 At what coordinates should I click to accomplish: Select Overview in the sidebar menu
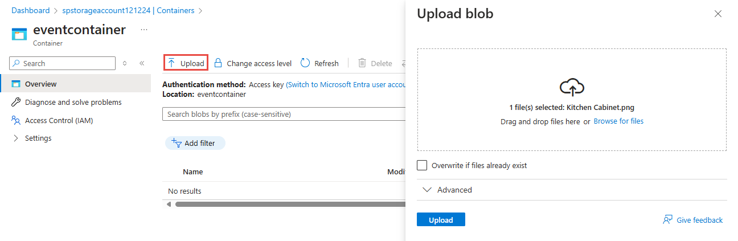[41, 84]
